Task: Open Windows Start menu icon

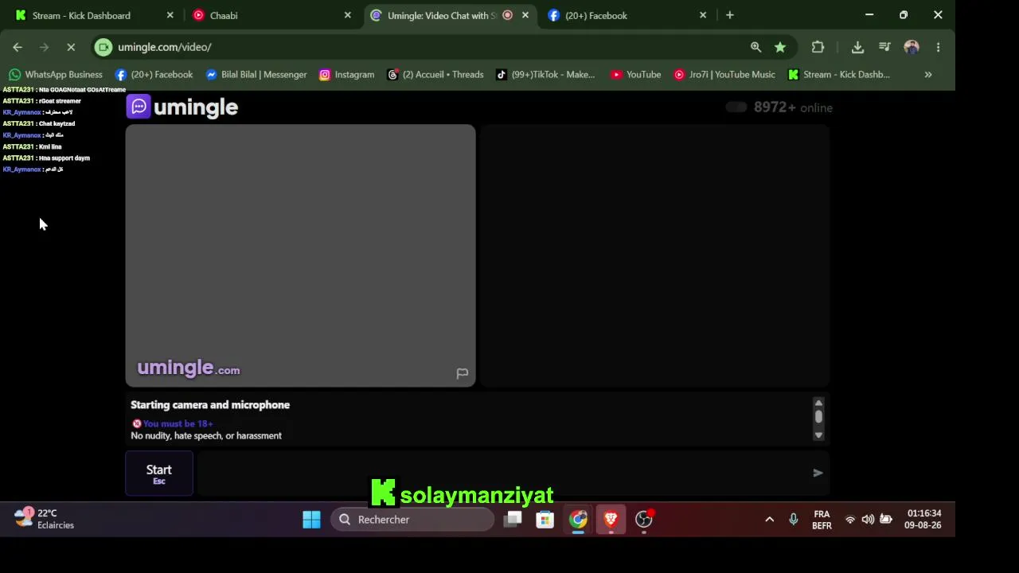Action: click(311, 520)
